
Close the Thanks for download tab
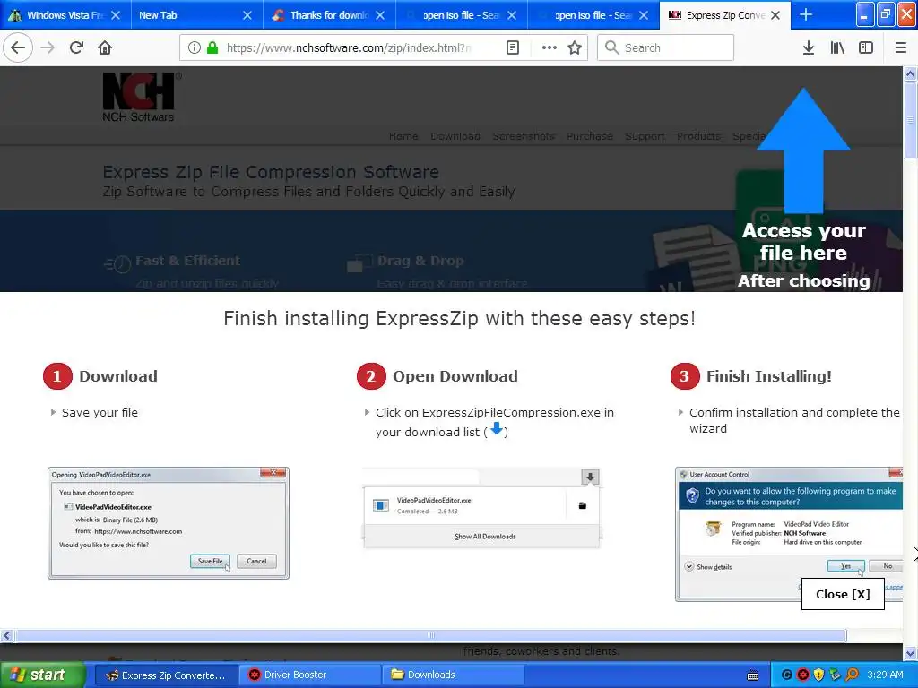380,15
